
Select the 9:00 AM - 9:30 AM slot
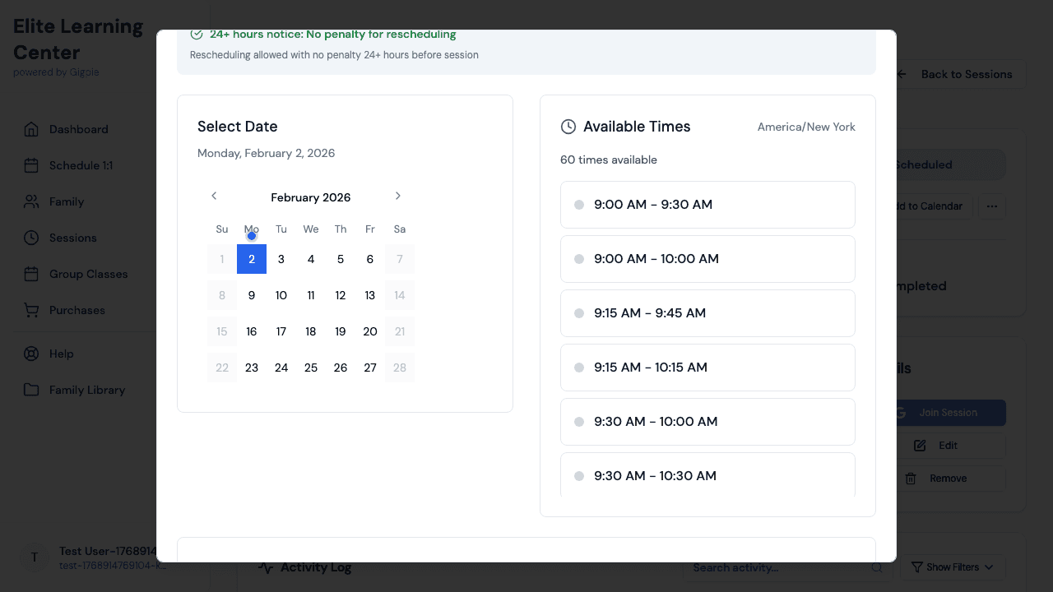pyautogui.click(x=707, y=205)
